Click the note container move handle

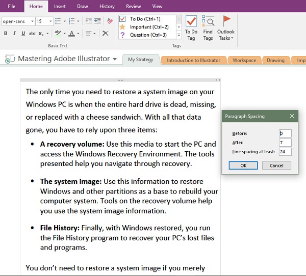tap(120, 80)
